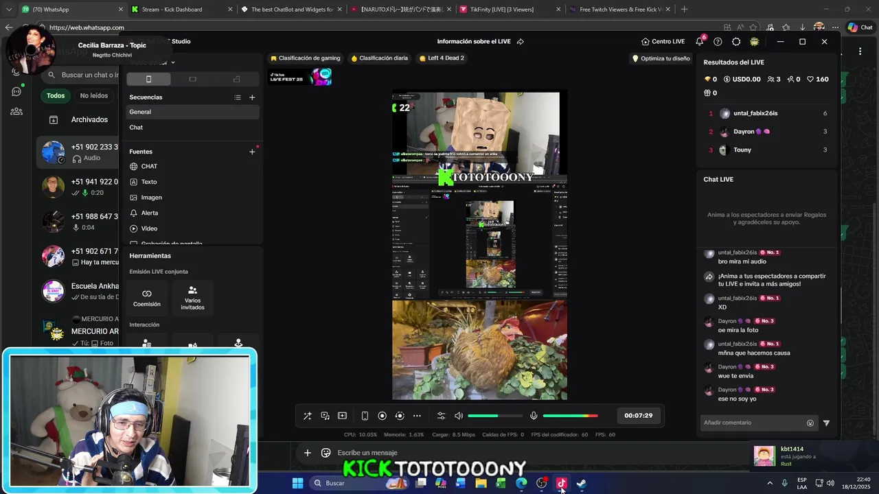The height and width of the screenshot is (494, 879).
Task: Open the help question mark icon
Action: click(718, 41)
